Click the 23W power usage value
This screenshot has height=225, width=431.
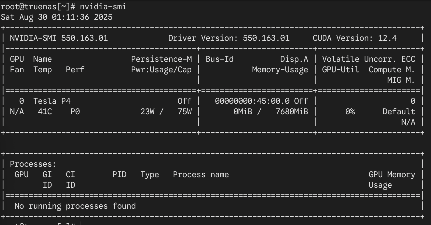[x=147, y=112]
